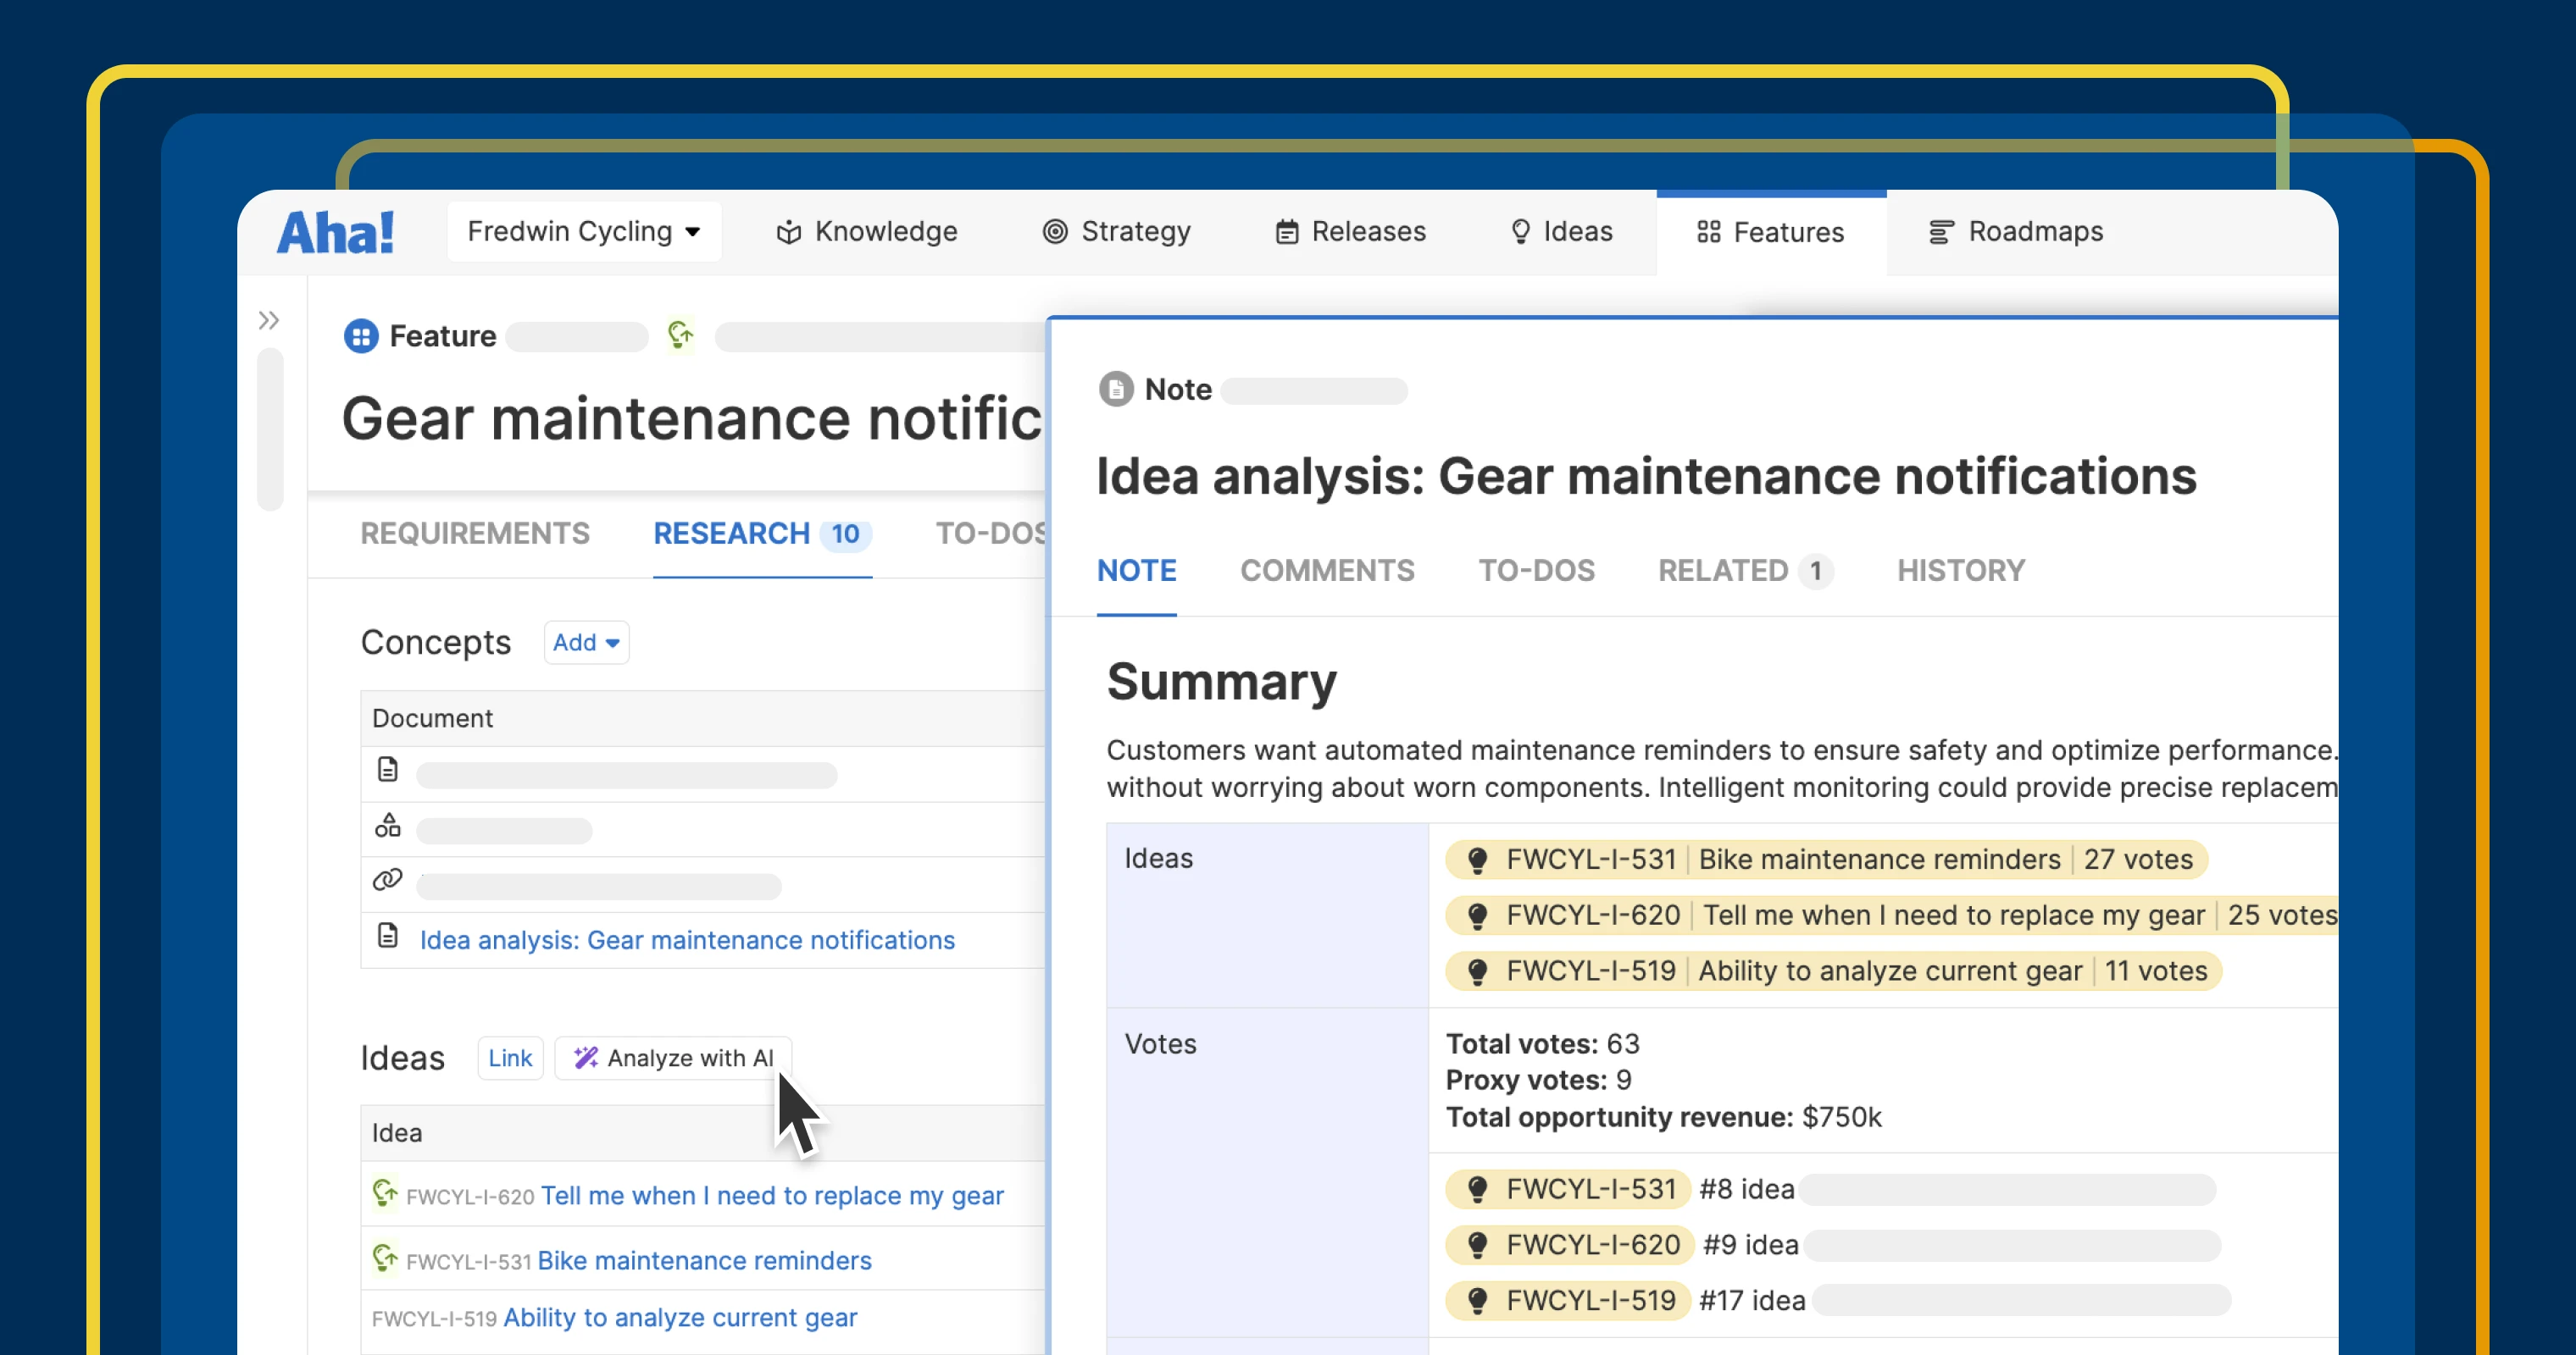The image size is (2576, 1355).
Task: Go to the Roadmaps menu
Action: tap(2015, 232)
